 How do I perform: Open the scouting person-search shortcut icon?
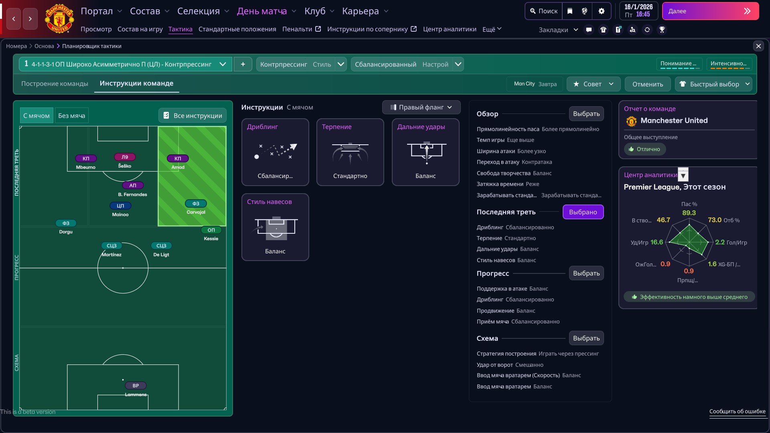point(632,30)
